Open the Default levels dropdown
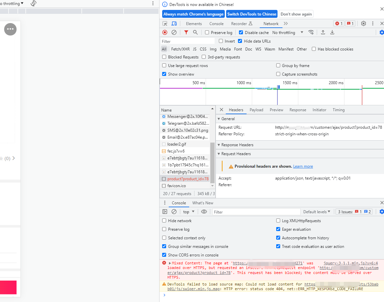 point(317,212)
